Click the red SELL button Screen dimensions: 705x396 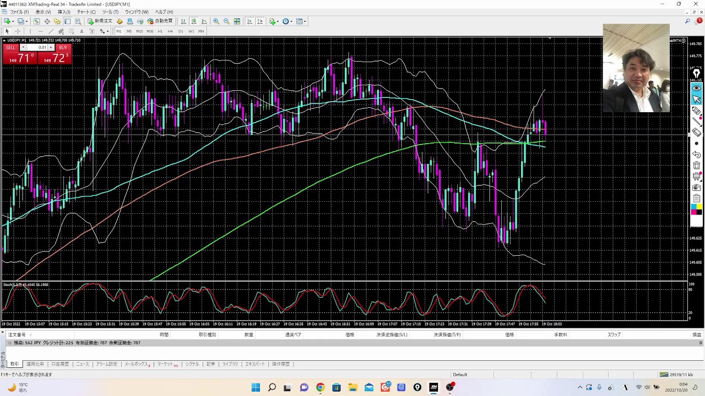click(x=11, y=48)
